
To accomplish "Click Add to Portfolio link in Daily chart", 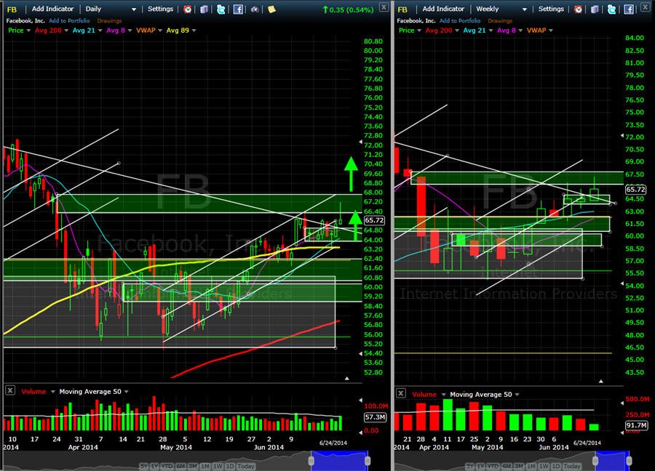I will click(69, 20).
